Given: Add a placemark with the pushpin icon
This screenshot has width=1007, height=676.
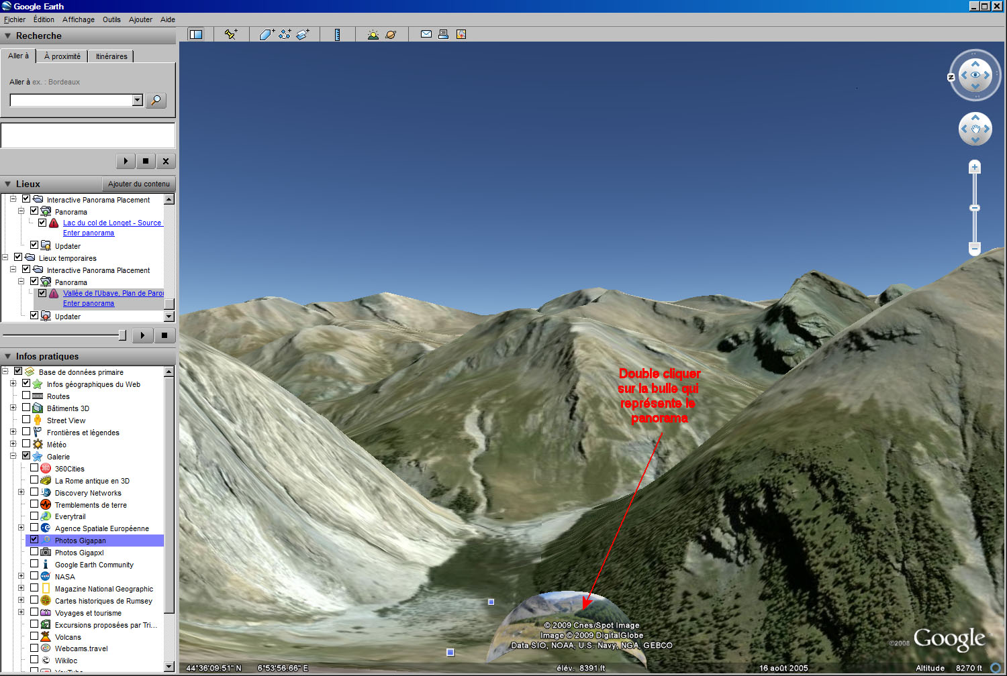Looking at the screenshot, I should 231,34.
